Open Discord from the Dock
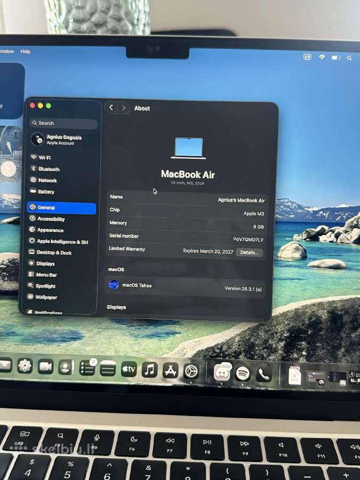360x480 pixels. 222,373
